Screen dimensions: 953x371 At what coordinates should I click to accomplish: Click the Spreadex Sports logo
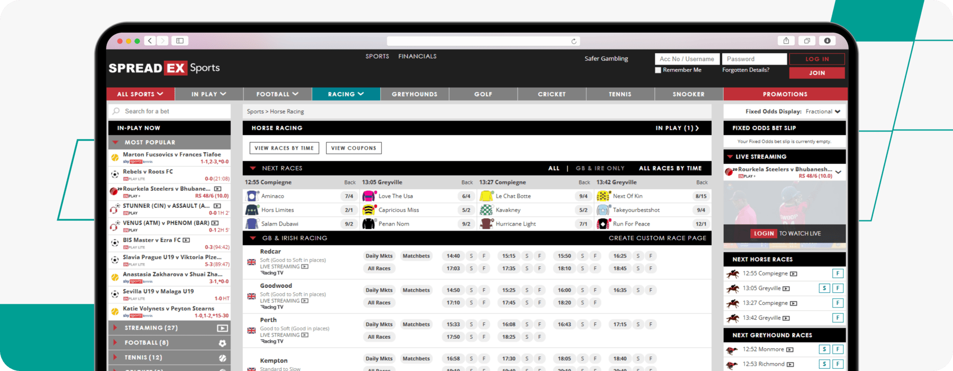pos(164,68)
